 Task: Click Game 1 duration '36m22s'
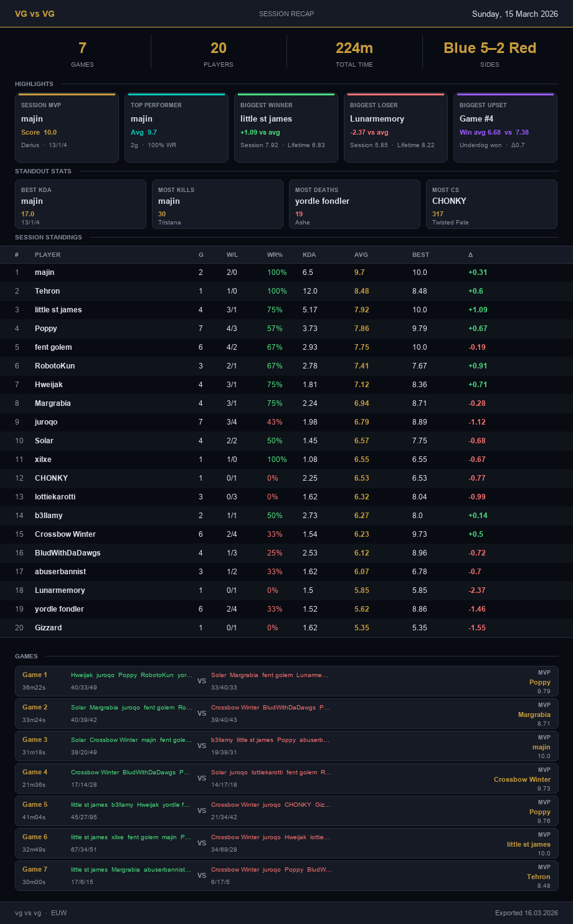click(x=34, y=688)
